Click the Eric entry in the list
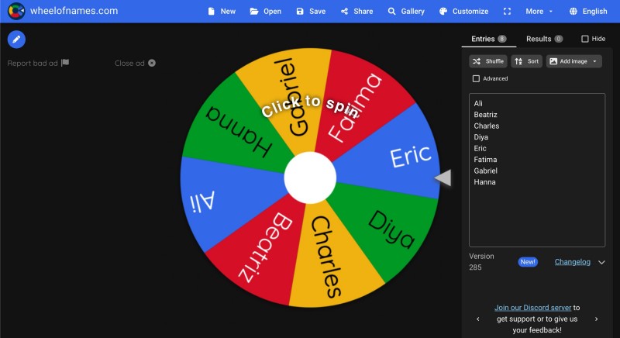Image resolution: width=620 pixels, height=338 pixels. point(480,149)
